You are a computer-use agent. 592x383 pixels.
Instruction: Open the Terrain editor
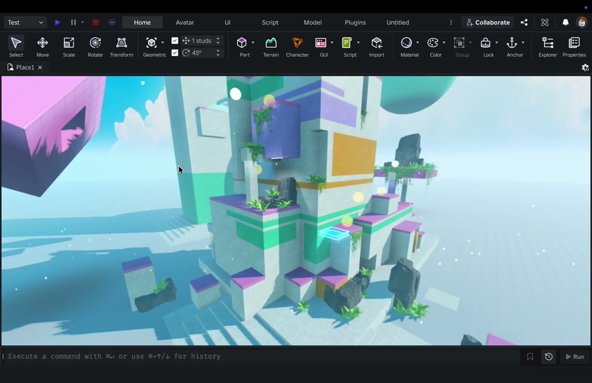271,47
